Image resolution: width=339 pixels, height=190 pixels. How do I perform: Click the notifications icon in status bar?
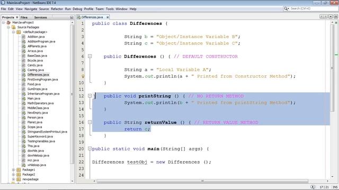click(x=313, y=187)
